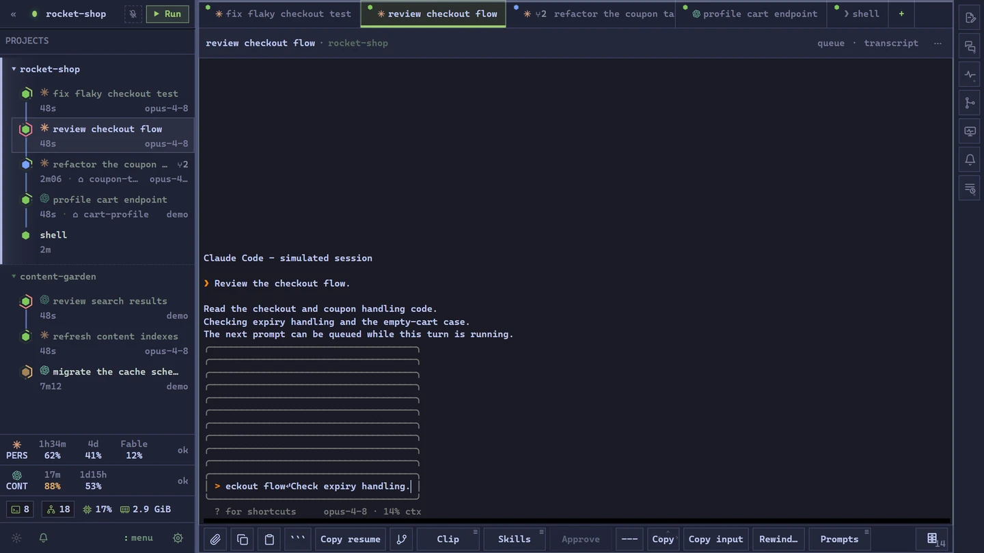Collapse the sidebar with double chevron

pyautogui.click(x=13, y=14)
